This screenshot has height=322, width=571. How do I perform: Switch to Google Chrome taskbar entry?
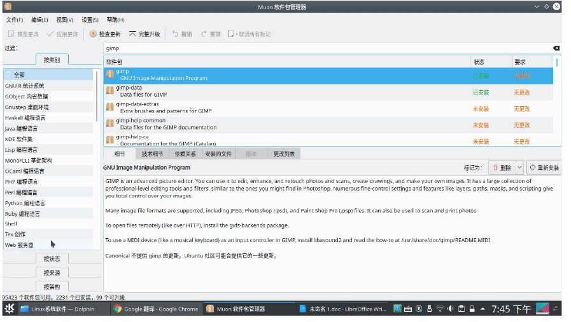pos(156,309)
